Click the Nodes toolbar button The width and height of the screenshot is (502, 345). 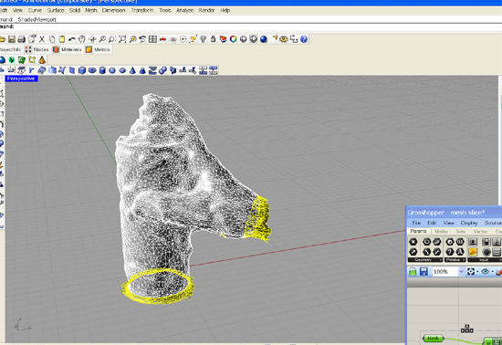pos(37,49)
